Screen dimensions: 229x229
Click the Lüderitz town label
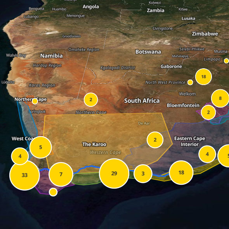pyautogui.click(x=8, y=82)
